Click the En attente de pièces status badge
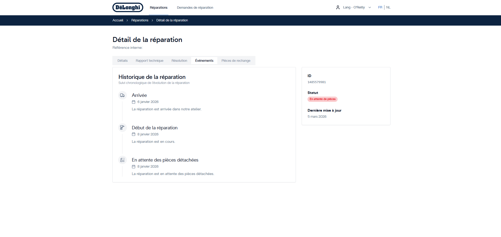Image resolution: width=501 pixels, height=237 pixels. pos(322,99)
